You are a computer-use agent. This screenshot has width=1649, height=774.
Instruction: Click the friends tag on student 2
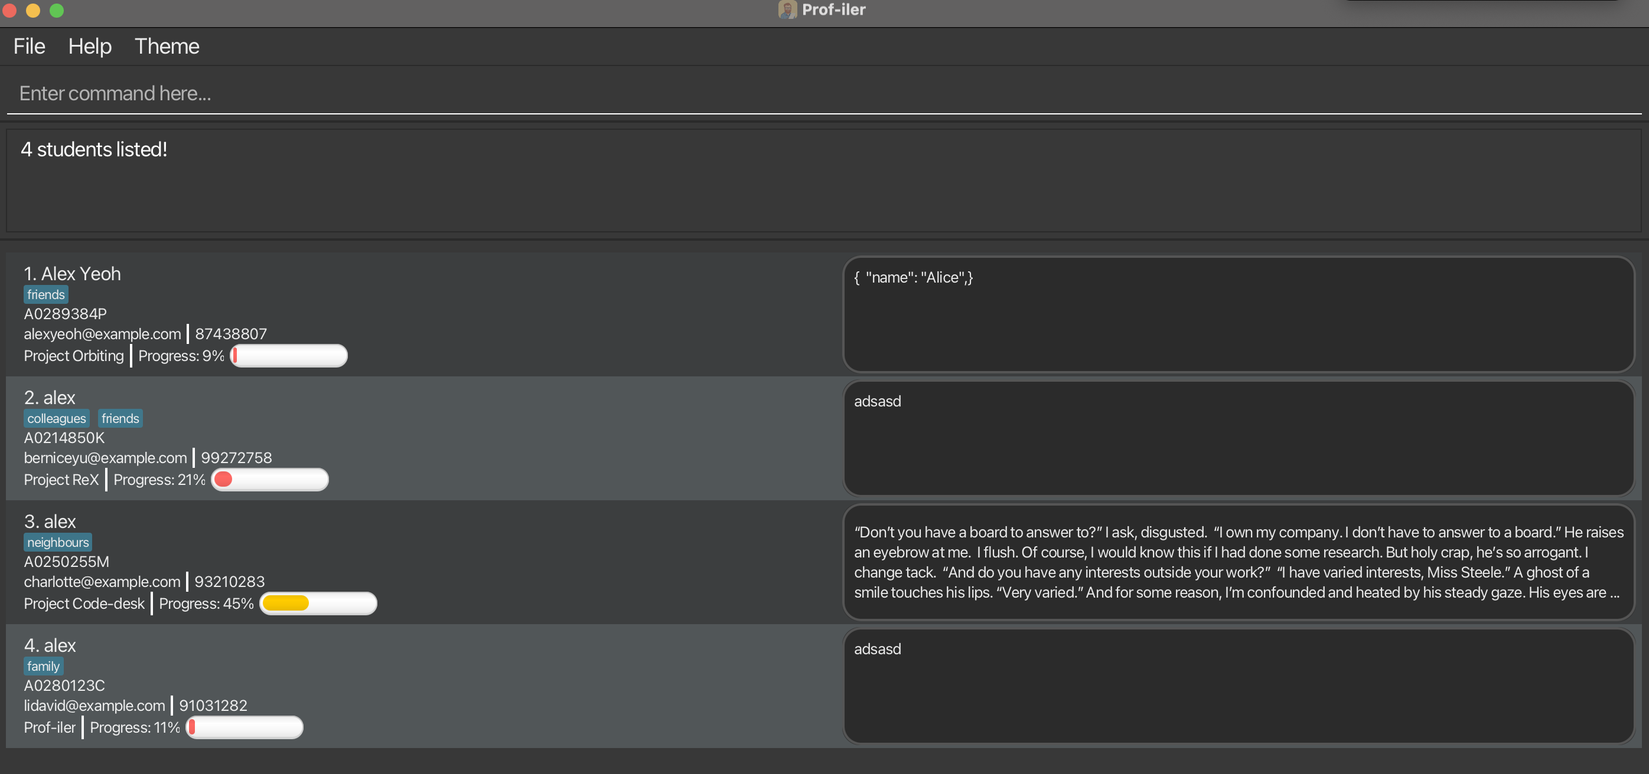pyautogui.click(x=120, y=418)
